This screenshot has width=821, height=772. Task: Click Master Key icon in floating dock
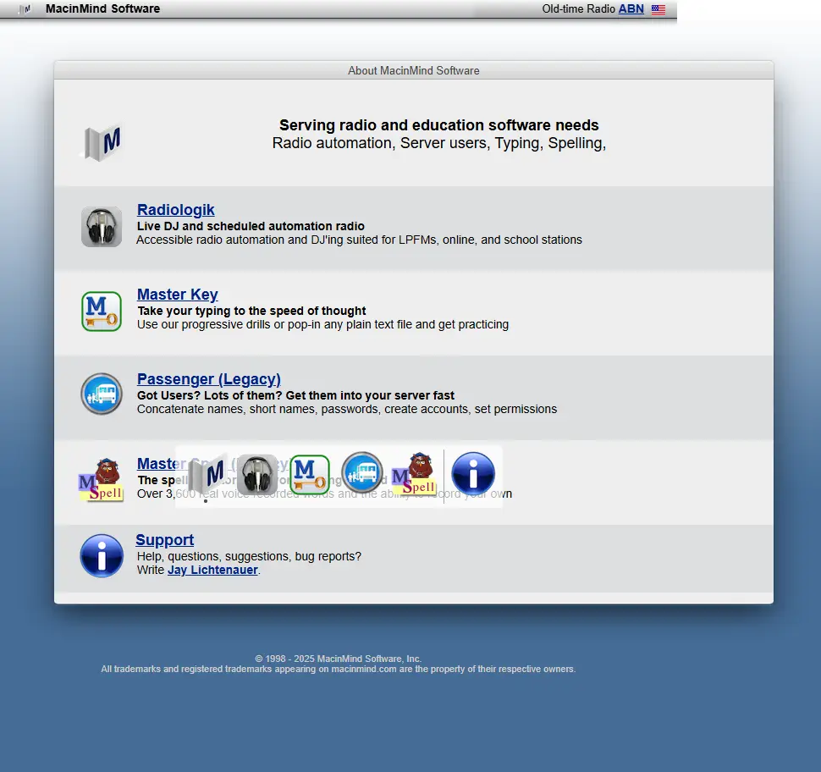pos(310,475)
